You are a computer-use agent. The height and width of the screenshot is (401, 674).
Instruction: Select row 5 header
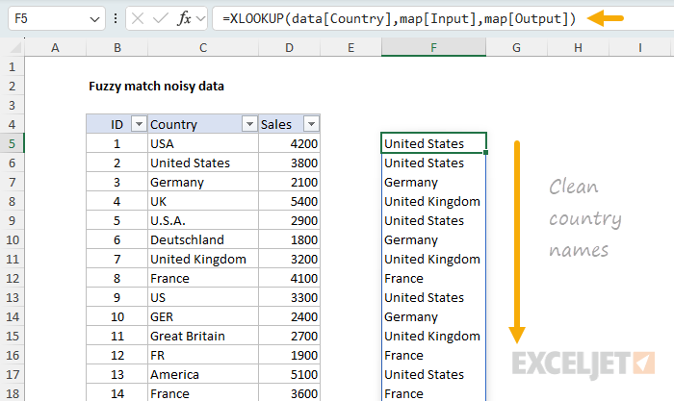[x=12, y=143]
